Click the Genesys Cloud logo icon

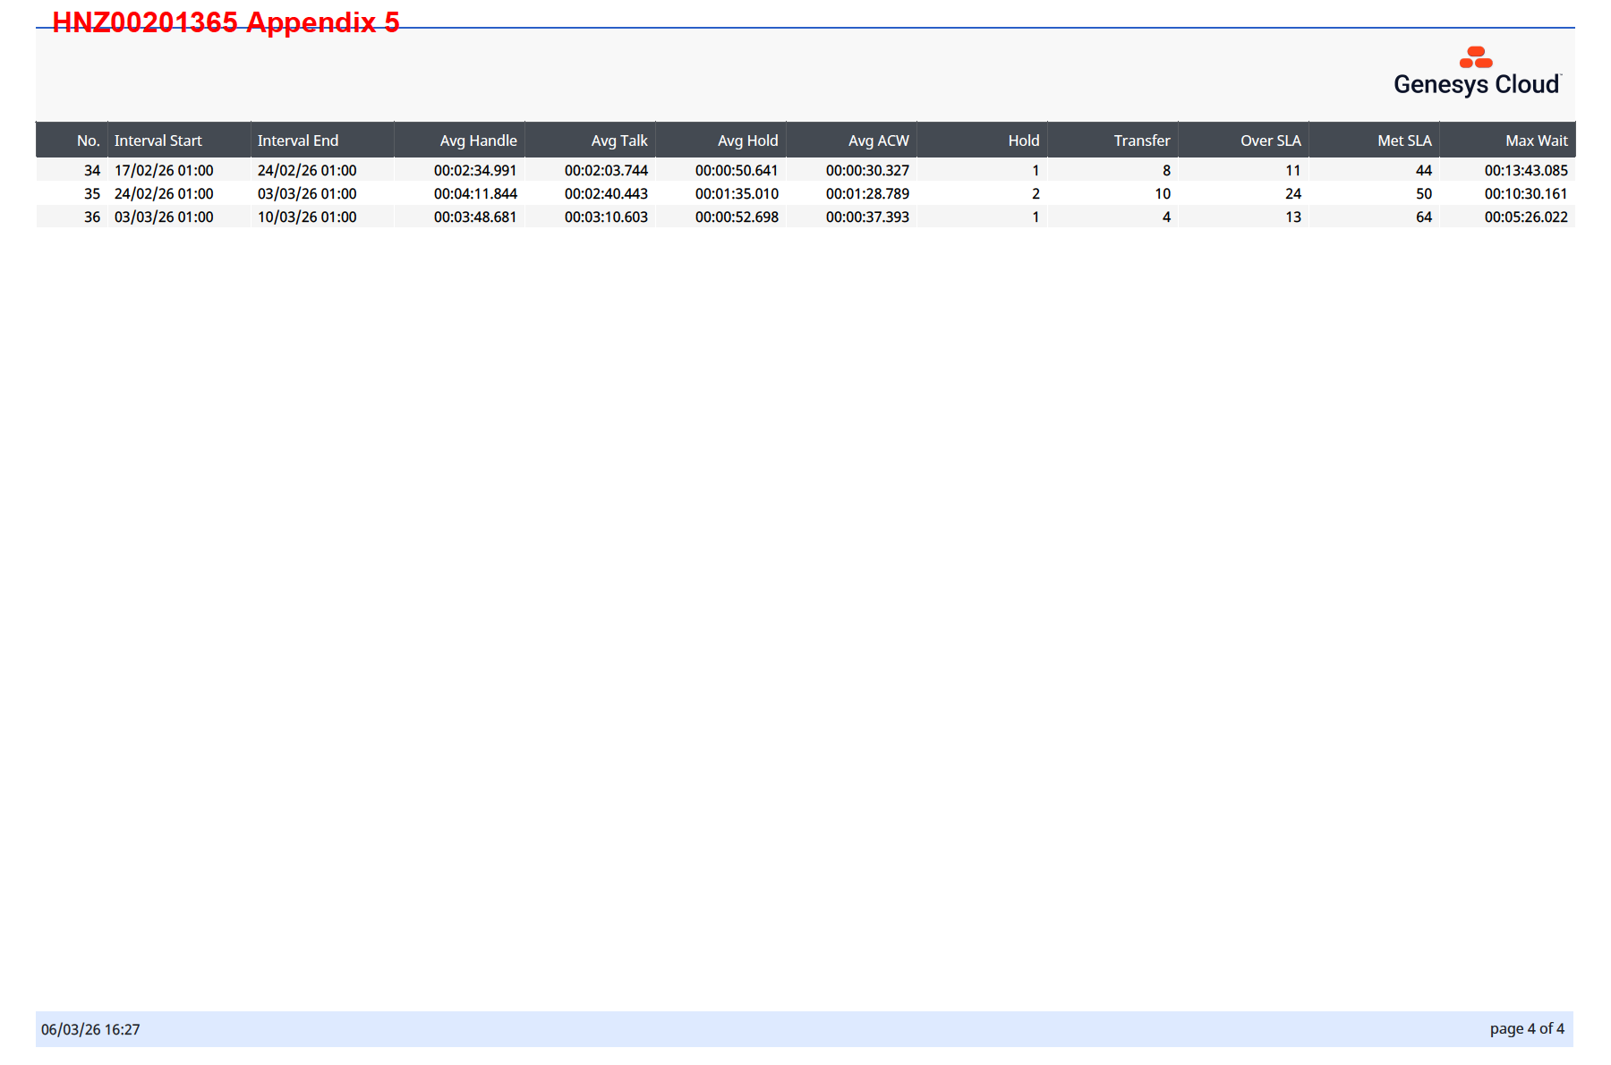pyautogui.click(x=1476, y=57)
